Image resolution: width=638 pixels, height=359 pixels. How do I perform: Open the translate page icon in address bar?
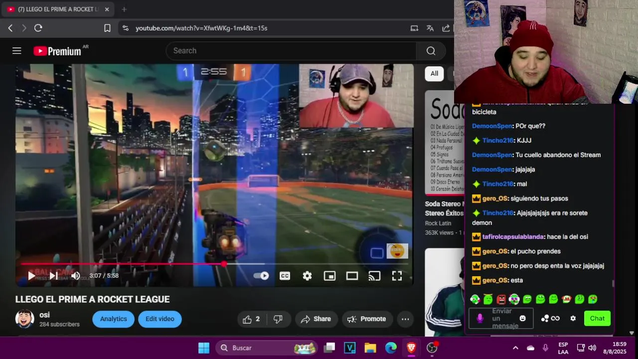point(430,28)
